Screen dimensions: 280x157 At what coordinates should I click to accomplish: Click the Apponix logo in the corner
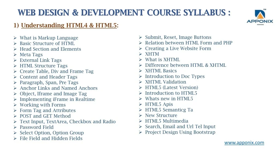(259, 17)
